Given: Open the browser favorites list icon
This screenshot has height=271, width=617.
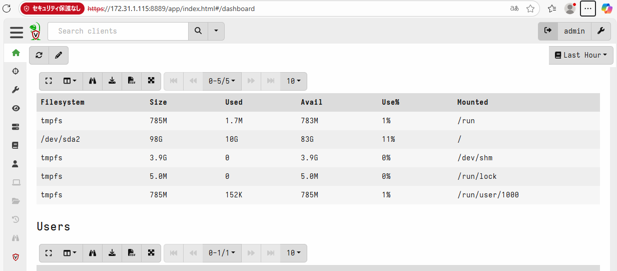Looking at the screenshot, I should 552,9.
